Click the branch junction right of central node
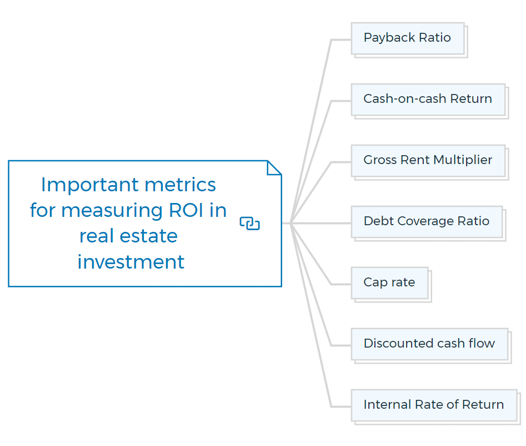Viewport: 526px width, 446px height. (x=291, y=224)
